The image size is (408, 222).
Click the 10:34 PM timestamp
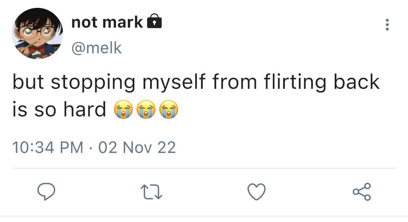48,148
